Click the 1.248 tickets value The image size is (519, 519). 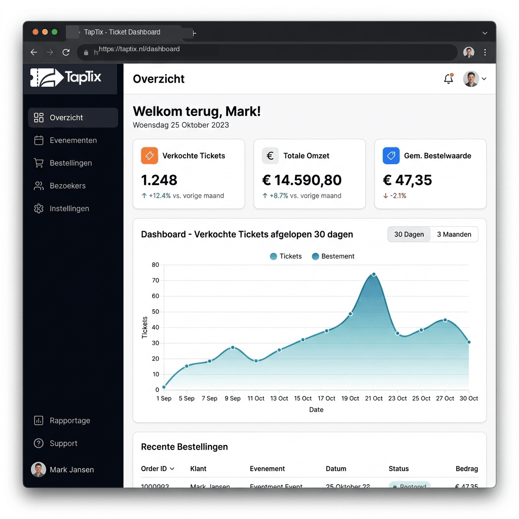(x=159, y=180)
